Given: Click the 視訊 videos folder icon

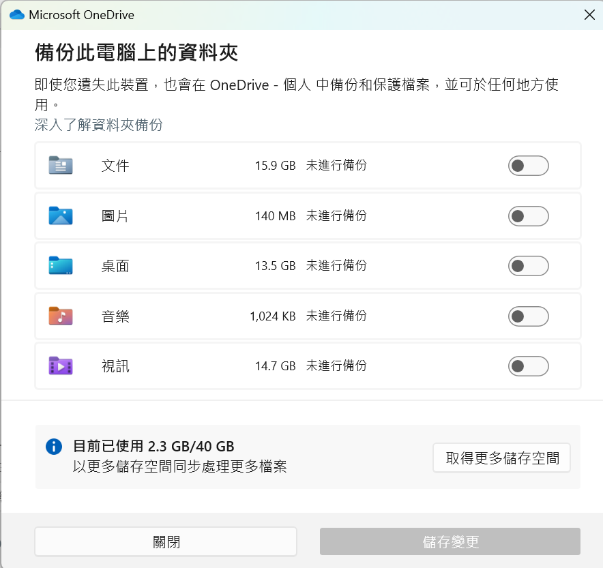Looking at the screenshot, I should click(61, 366).
